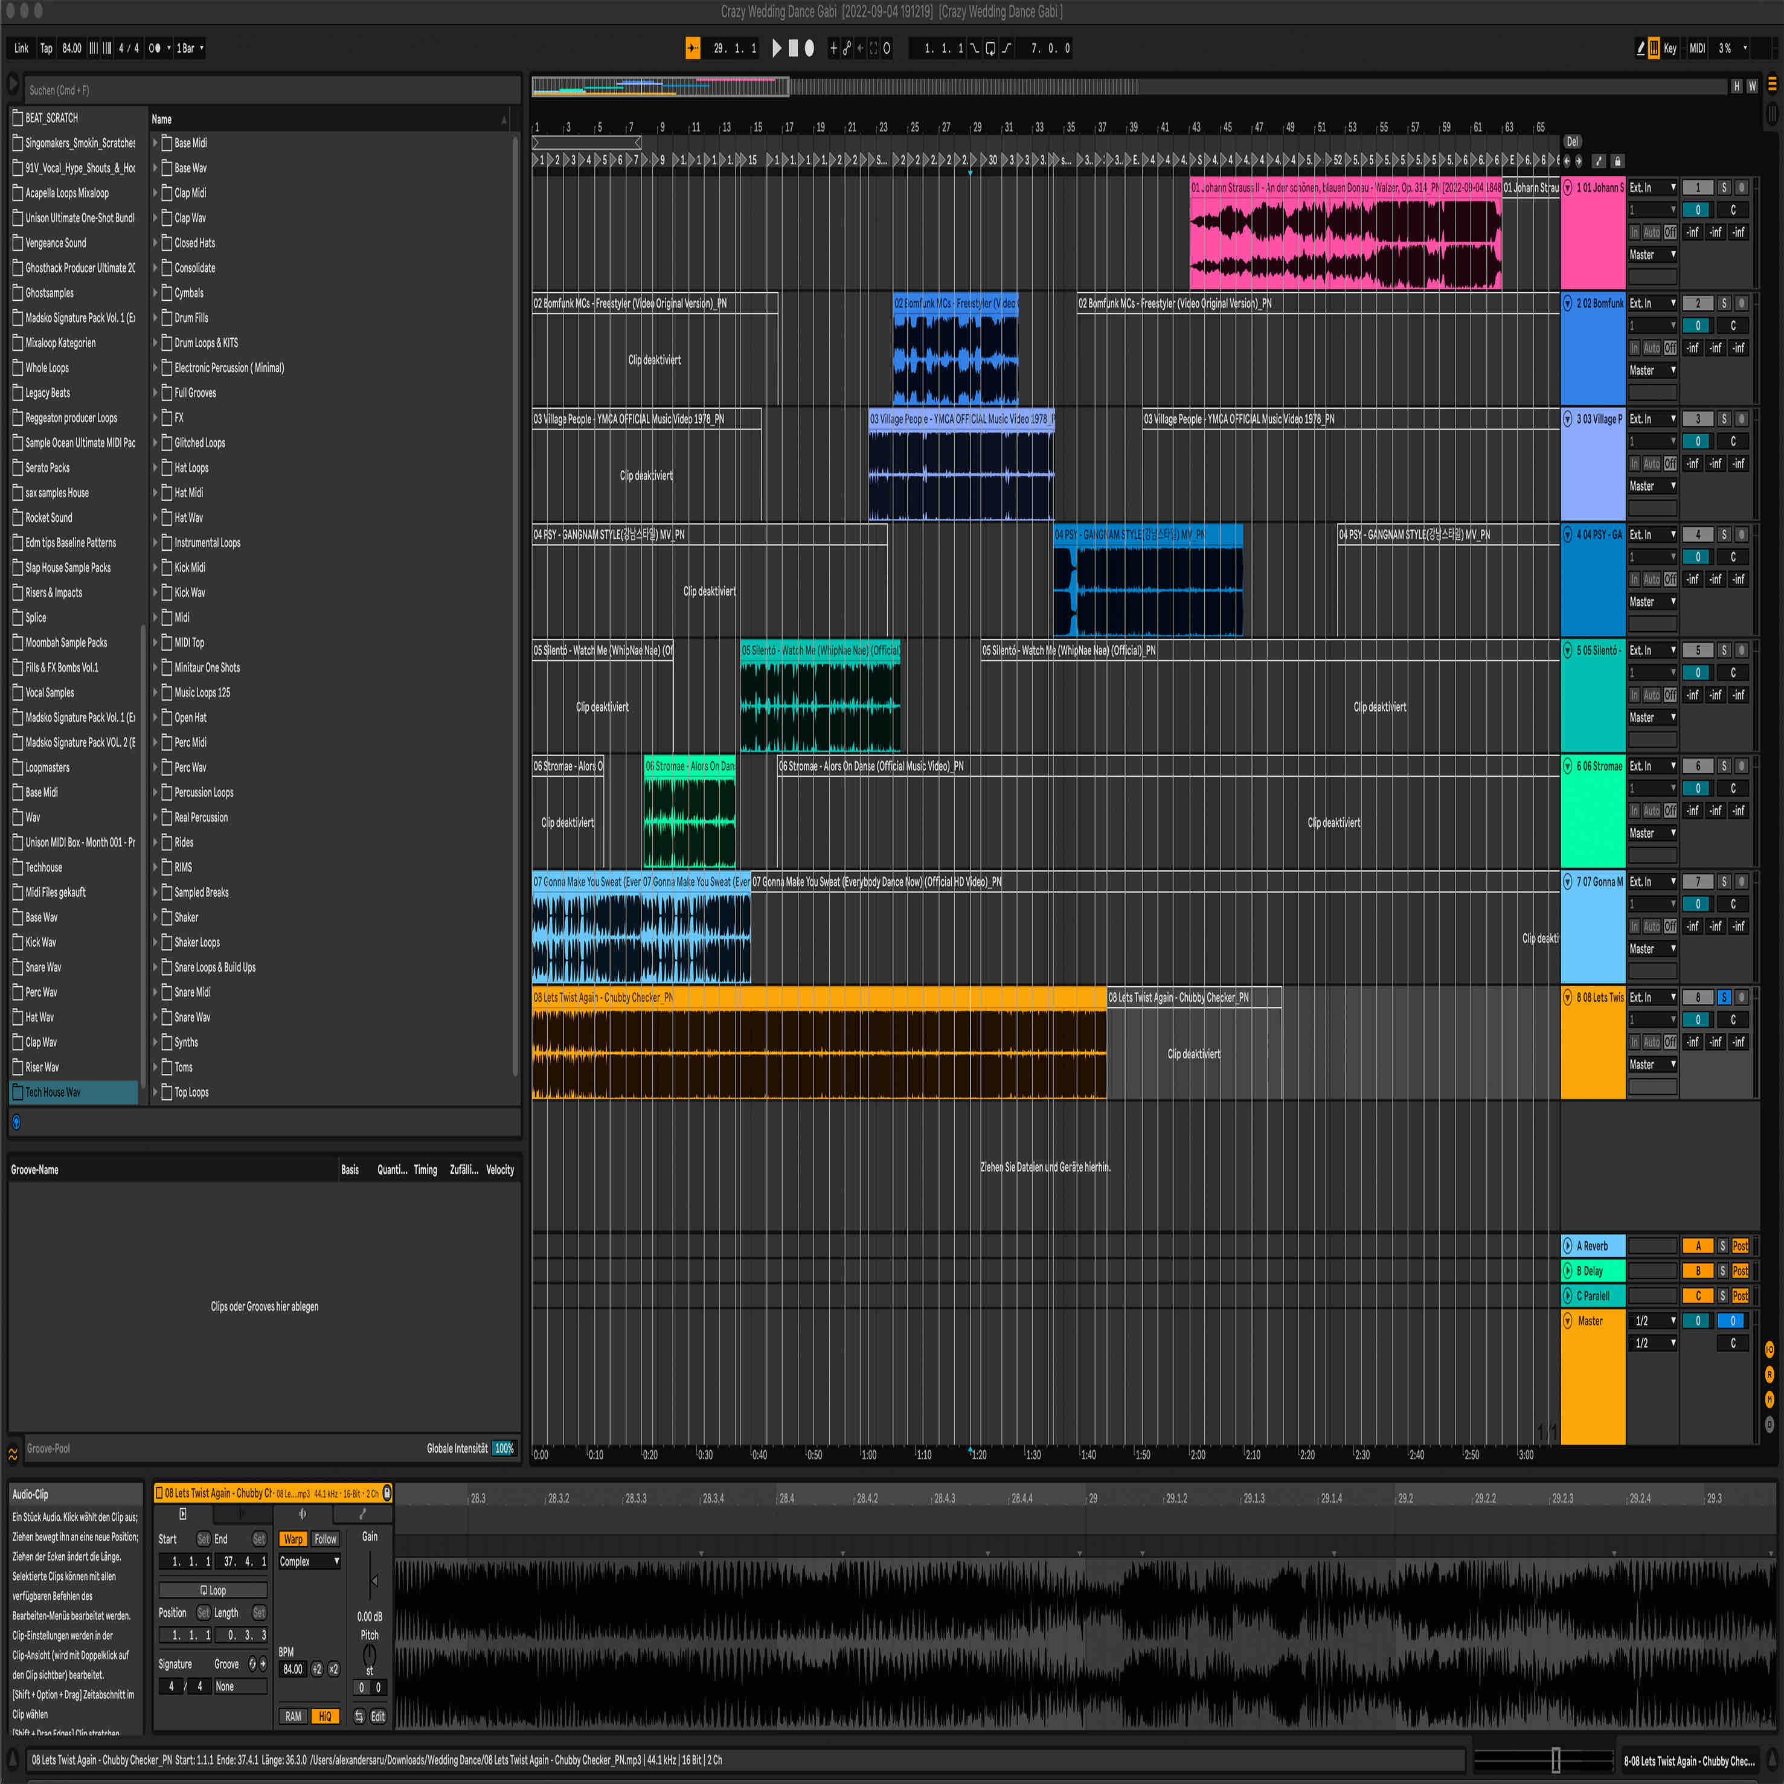Click the Velocity column in Groove Pool

[499, 1170]
